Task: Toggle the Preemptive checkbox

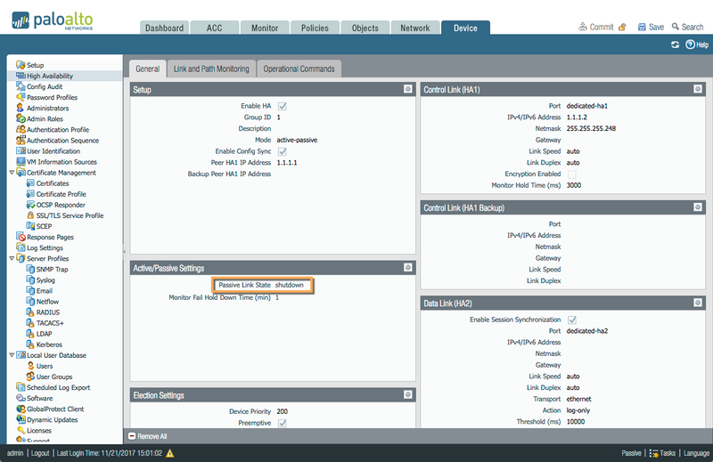Action: click(x=283, y=424)
